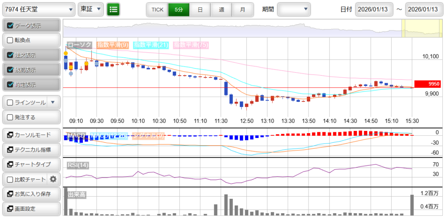Toggle the 発注する checkbox
This screenshot has width=445, height=218.
point(10,117)
